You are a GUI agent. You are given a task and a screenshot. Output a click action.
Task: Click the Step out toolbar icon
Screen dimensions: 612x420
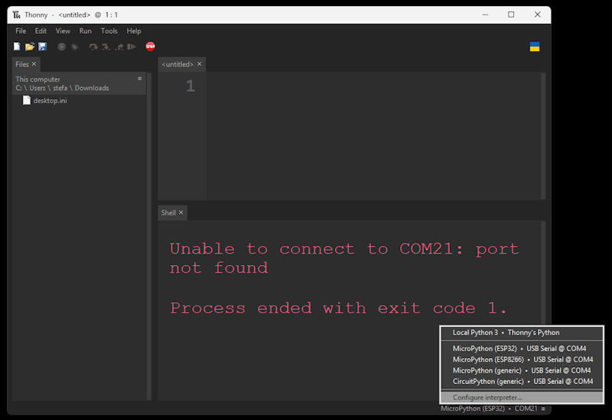click(x=119, y=47)
